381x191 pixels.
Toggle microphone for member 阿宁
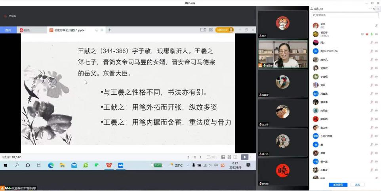click(371, 43)
